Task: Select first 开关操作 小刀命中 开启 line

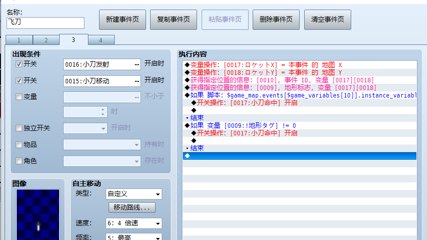Action: 300,103
